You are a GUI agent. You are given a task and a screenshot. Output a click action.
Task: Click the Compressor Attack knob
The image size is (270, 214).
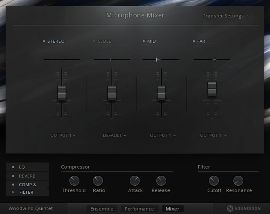pyautogui.click(x=134, y=180)
